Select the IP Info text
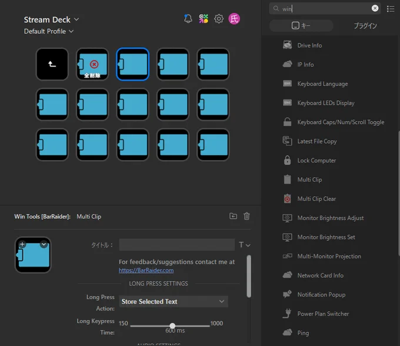 coord(305,64)
